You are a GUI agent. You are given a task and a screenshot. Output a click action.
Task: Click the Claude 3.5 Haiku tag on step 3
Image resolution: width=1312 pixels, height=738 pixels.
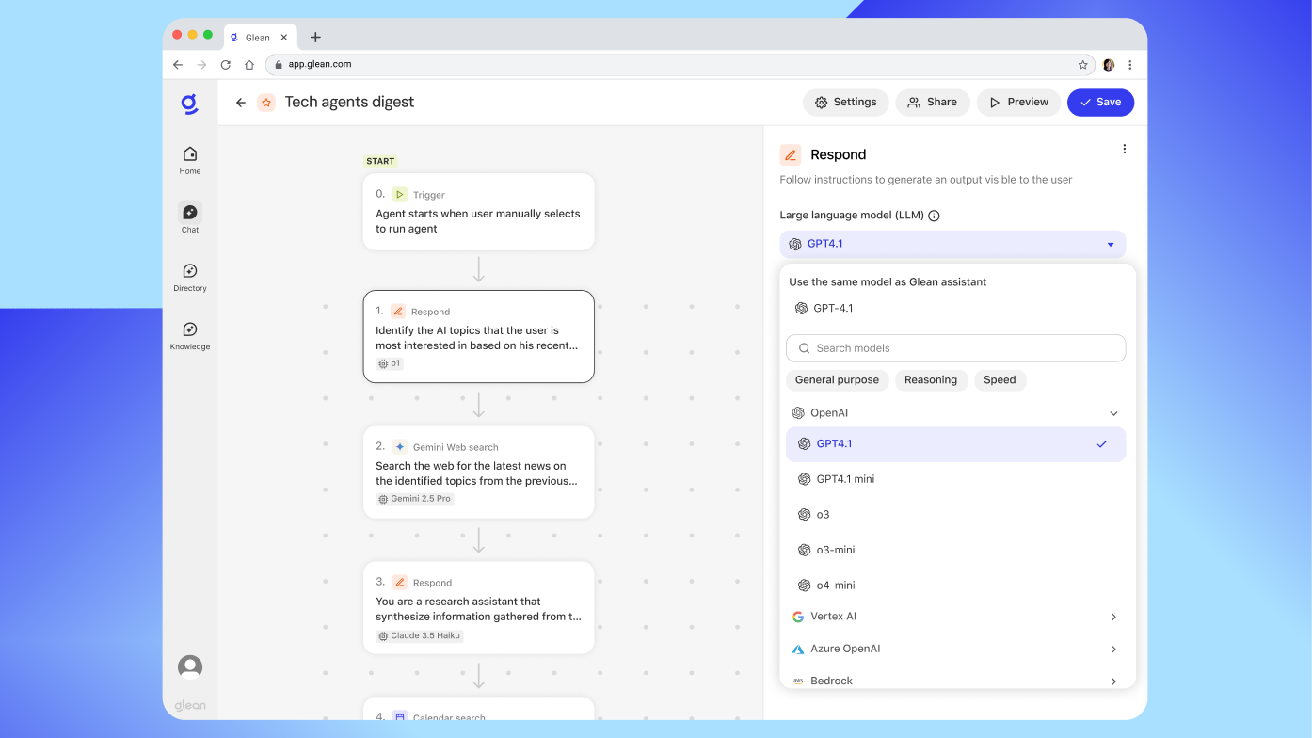420,636
